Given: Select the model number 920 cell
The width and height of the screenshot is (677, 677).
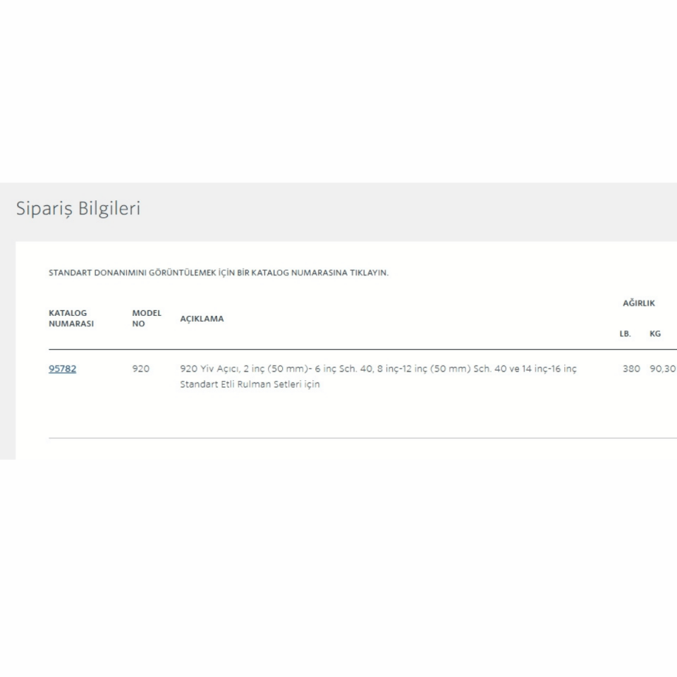Looking at the screenshot, I should click(140, 369).
